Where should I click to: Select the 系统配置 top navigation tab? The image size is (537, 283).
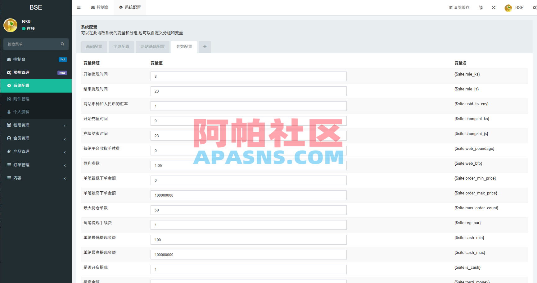(x=130, y=7)
